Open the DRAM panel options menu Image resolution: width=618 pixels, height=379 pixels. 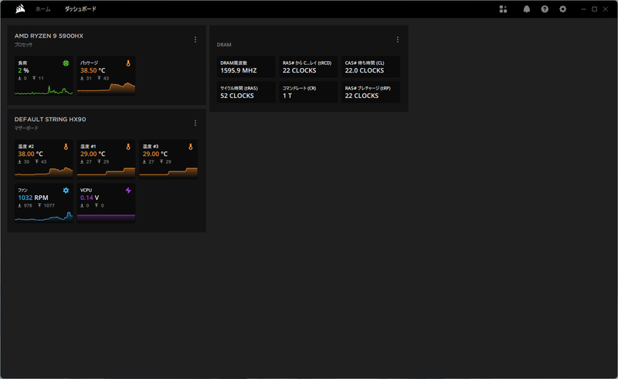coord(398,39)
